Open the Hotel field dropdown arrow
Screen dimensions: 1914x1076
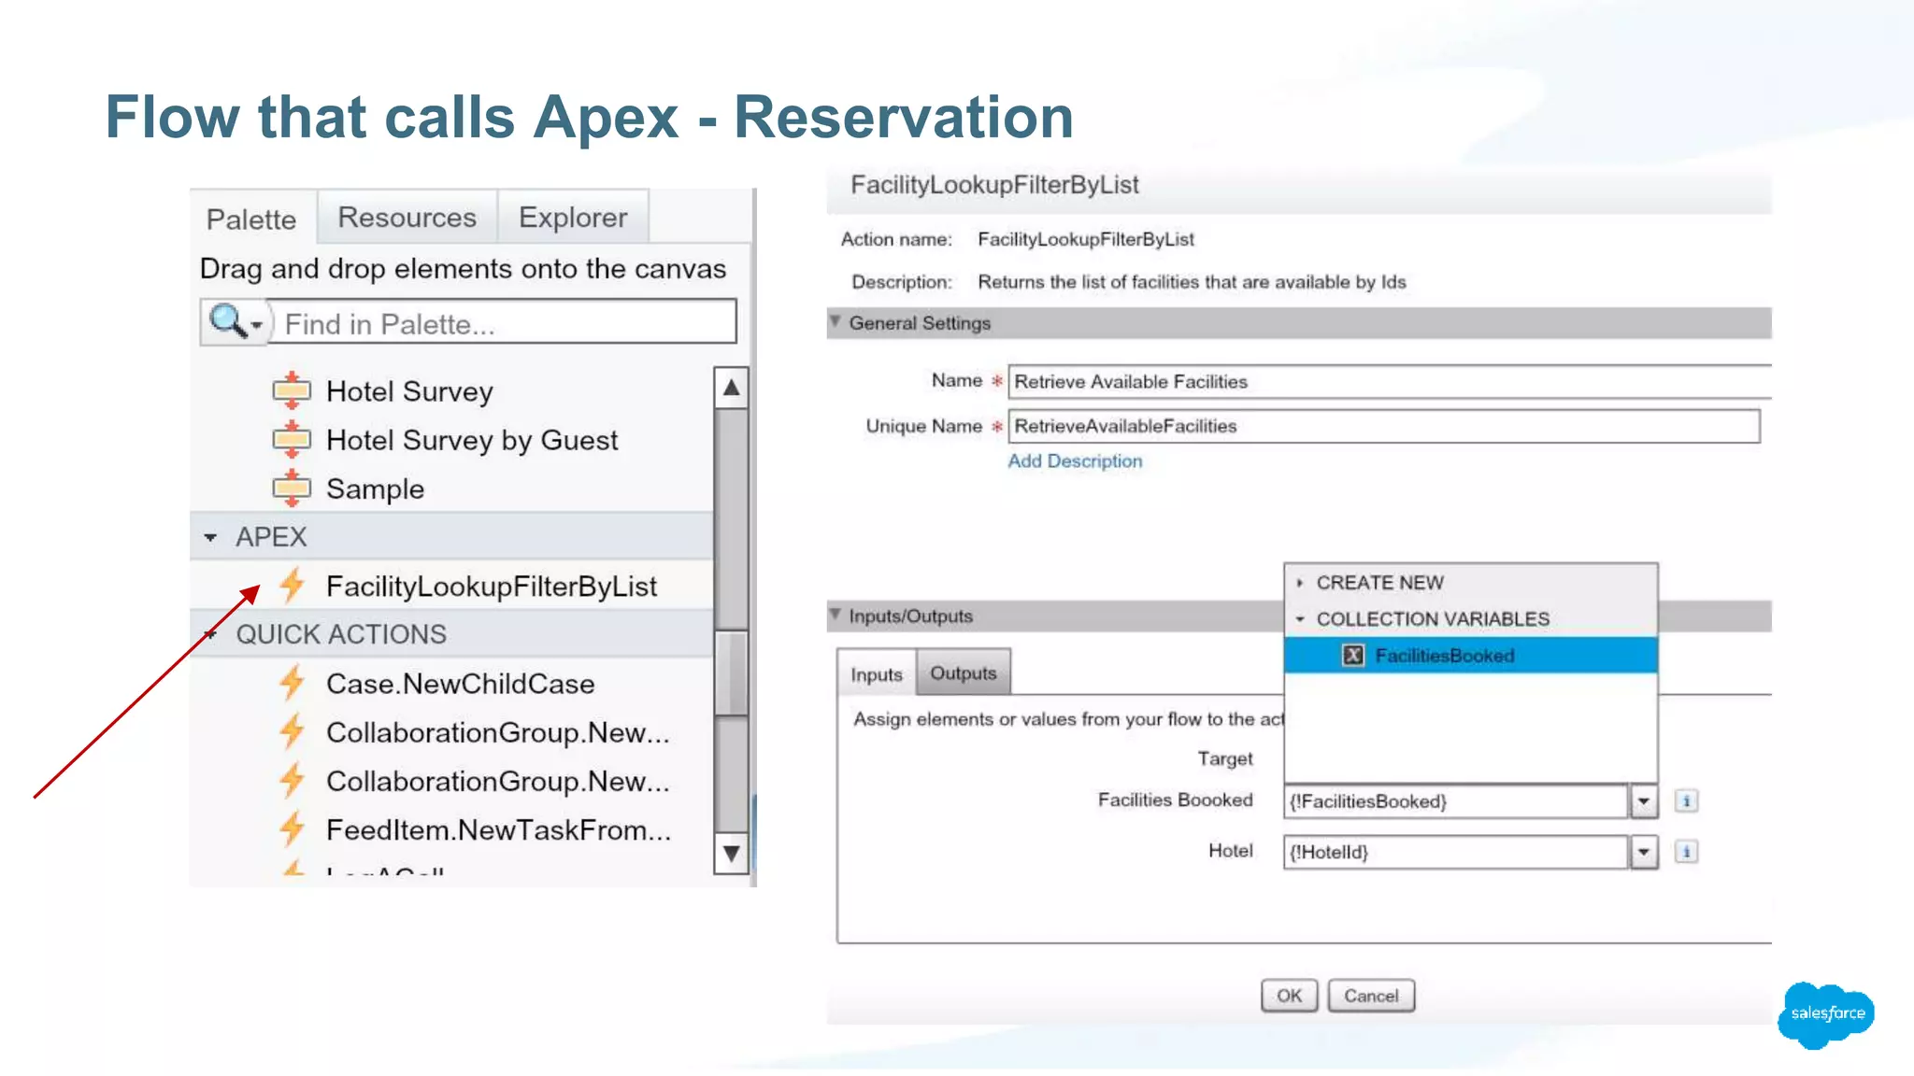(x=1643, y=851)
